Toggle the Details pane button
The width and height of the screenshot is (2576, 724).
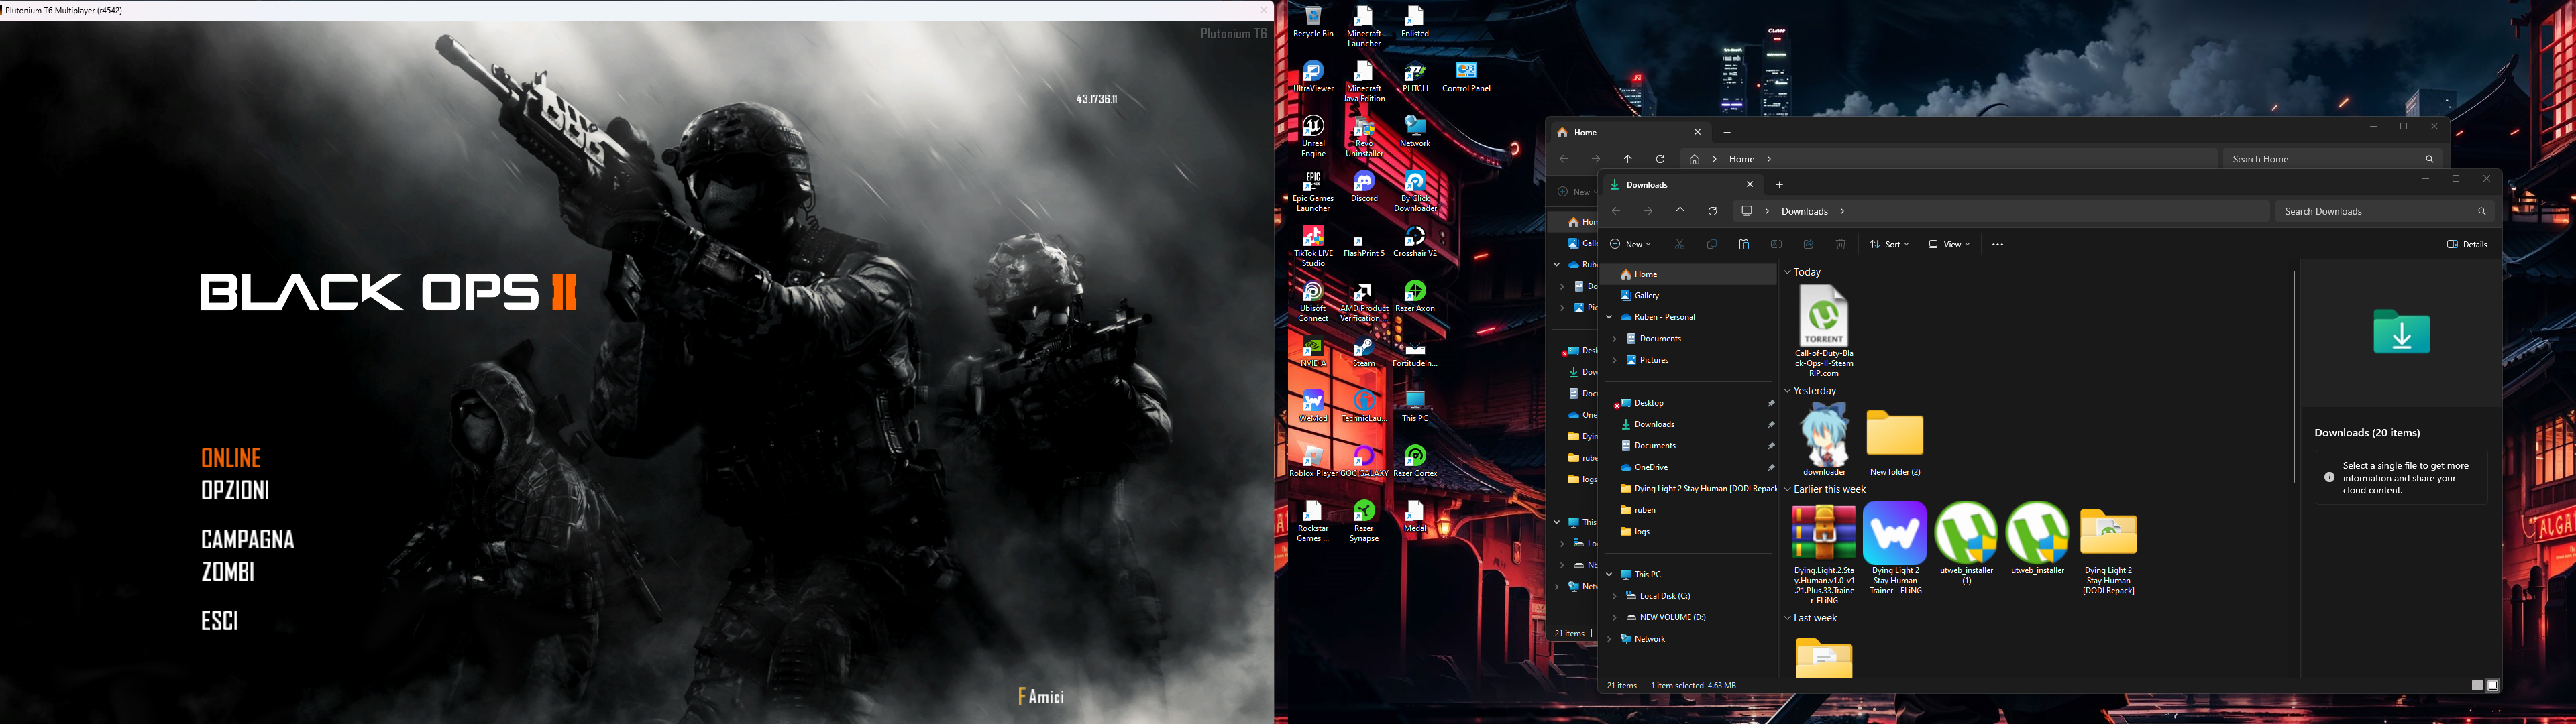coord(2466,244)
